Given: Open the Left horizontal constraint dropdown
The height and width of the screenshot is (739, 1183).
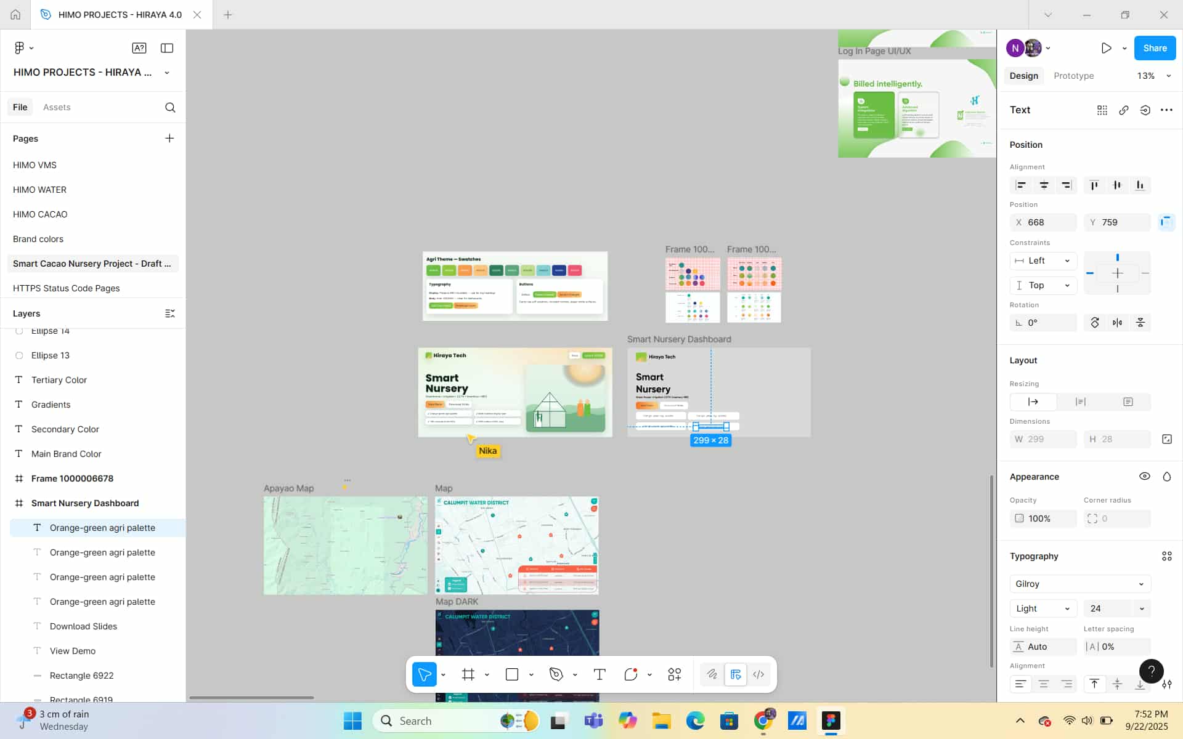Looking at the screenshot, I should (x=1043, y=260).
